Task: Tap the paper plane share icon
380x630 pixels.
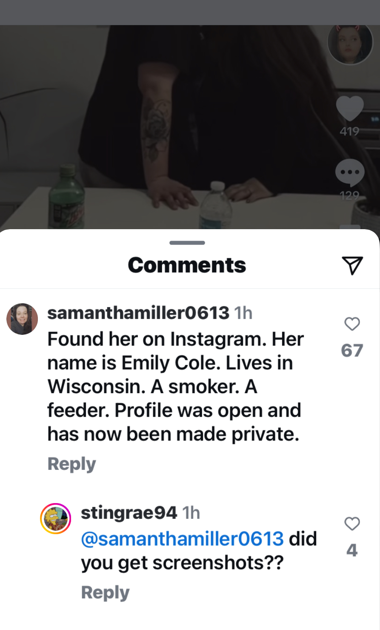Action: click(352, 265)
